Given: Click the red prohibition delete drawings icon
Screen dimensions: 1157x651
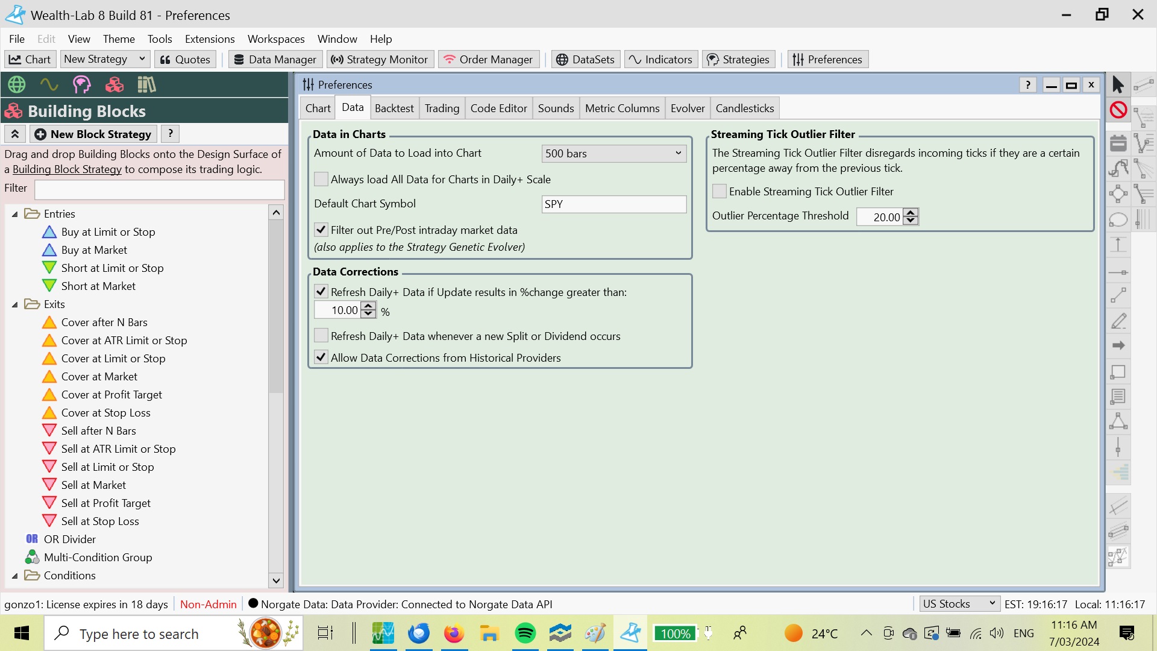Looking at the screenshot, I should 1118,110.
